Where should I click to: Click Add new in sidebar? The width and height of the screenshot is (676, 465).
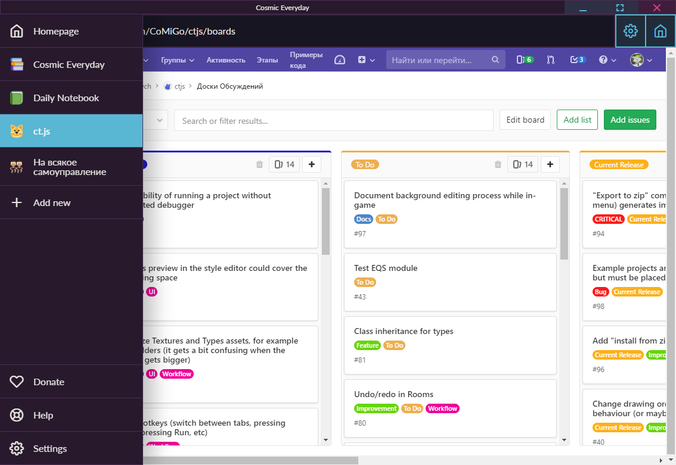click(x=71, y=202)
